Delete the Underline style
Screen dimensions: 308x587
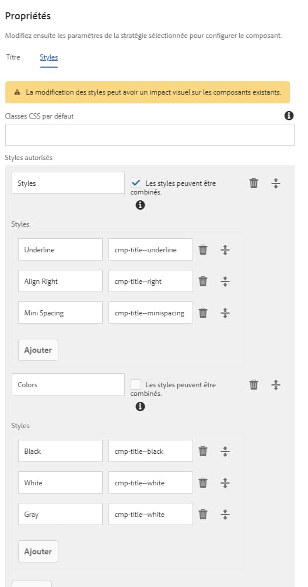(203, 250)
